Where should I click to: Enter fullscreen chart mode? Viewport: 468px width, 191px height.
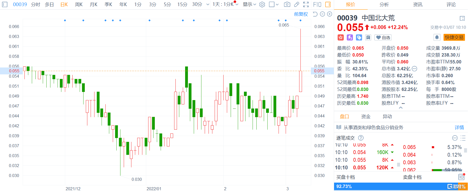pos(306,5)
